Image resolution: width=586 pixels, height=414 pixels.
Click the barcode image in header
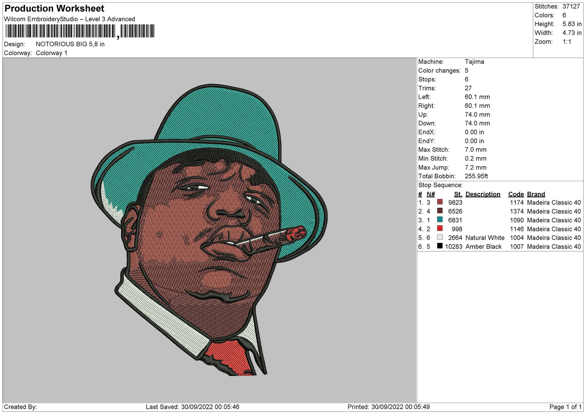80,31
